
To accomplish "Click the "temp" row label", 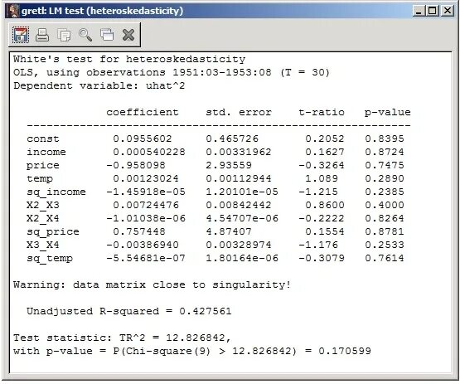I will pos(40,178).
